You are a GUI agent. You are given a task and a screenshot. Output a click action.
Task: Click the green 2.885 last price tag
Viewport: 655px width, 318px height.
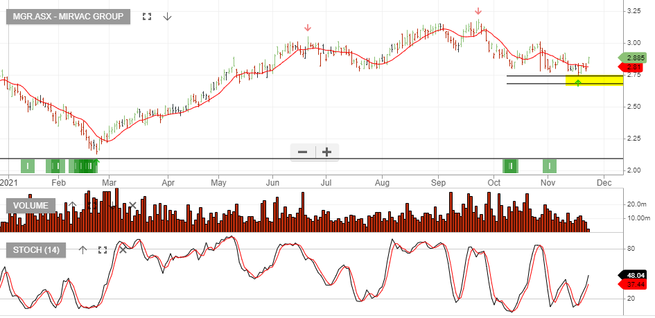pos(632,58)
